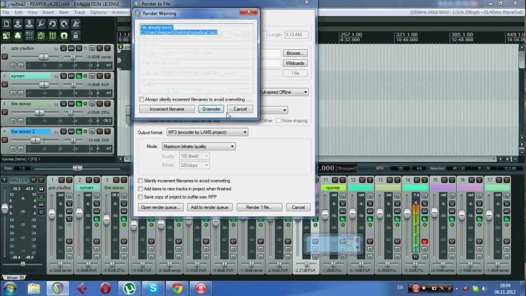This screenshot has height=296, width=526.
Task: Open FX chain for куплет track
Action: point(79,76)
